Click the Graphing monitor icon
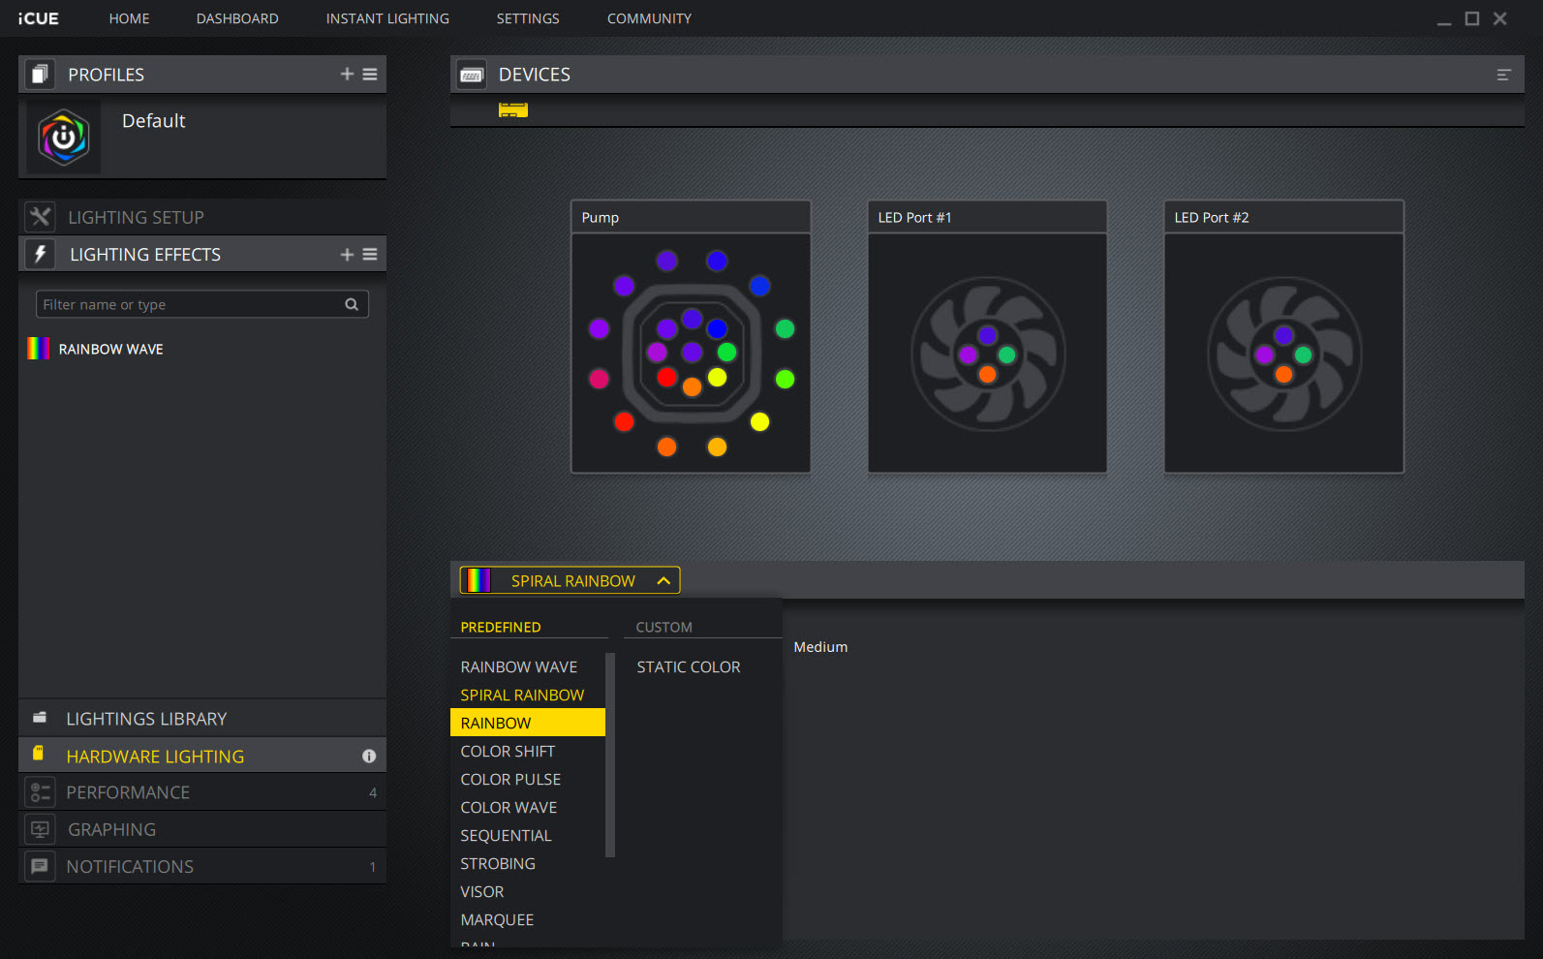This screenshot has height=959, width=1543. click(40, 829)
